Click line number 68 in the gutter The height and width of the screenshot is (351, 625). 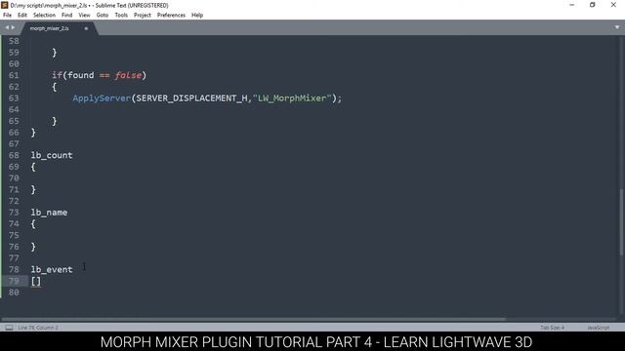coord(14,155)
